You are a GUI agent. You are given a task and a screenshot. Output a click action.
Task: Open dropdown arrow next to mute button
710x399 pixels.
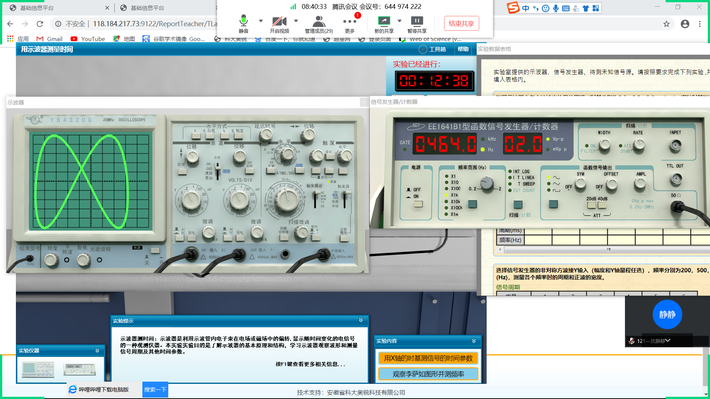(x=261, y=21)
